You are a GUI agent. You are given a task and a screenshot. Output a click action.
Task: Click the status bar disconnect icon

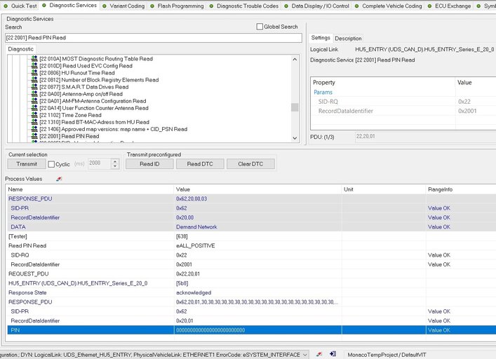[319, 355]
